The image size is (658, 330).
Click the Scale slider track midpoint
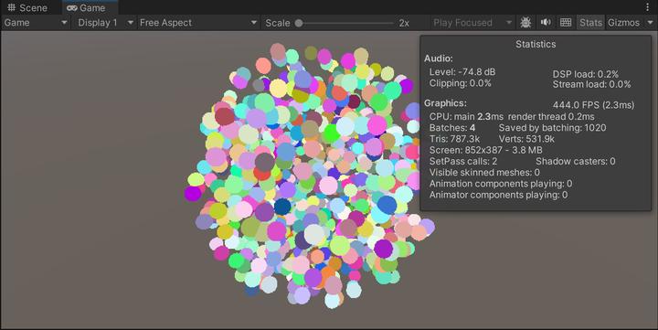[345, 23]
